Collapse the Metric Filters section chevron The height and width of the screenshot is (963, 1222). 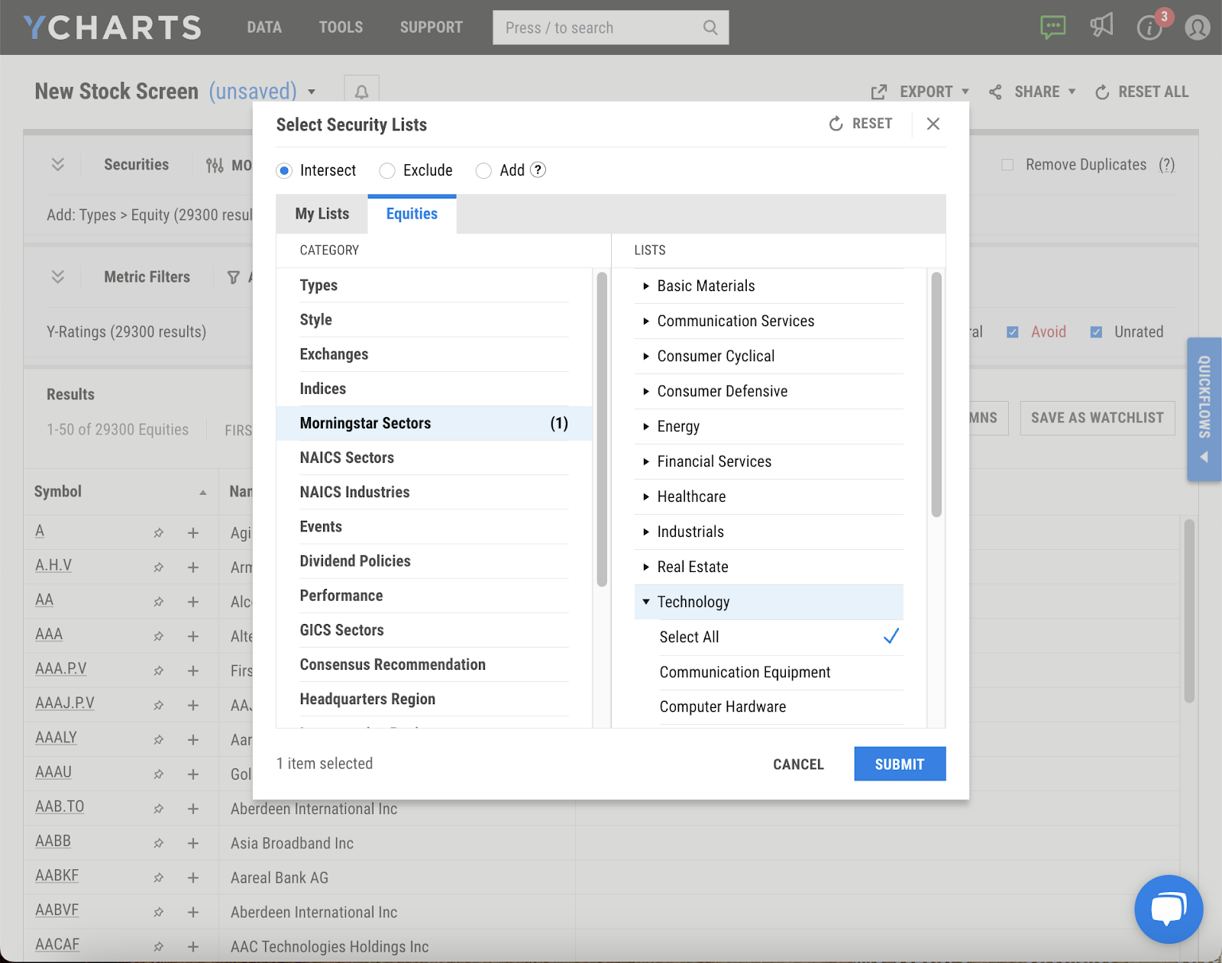57,276
